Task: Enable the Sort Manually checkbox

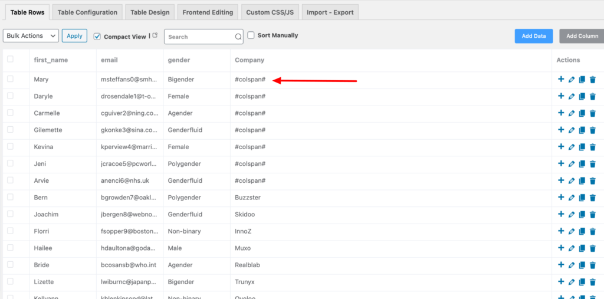Action: [x=251, y=35]
